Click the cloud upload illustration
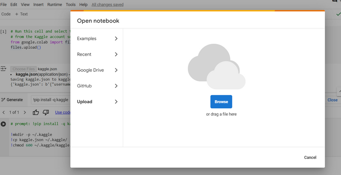Image resolution: width=341 pixels, height=175 pixels. point(216,66)
